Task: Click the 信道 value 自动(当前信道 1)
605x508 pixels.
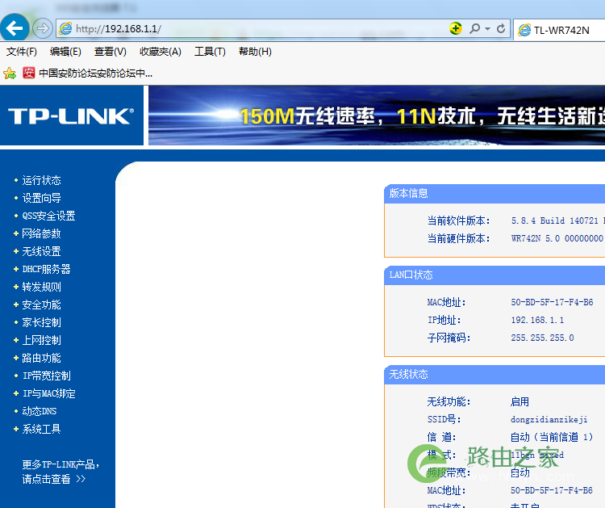Action: point(552,437)
